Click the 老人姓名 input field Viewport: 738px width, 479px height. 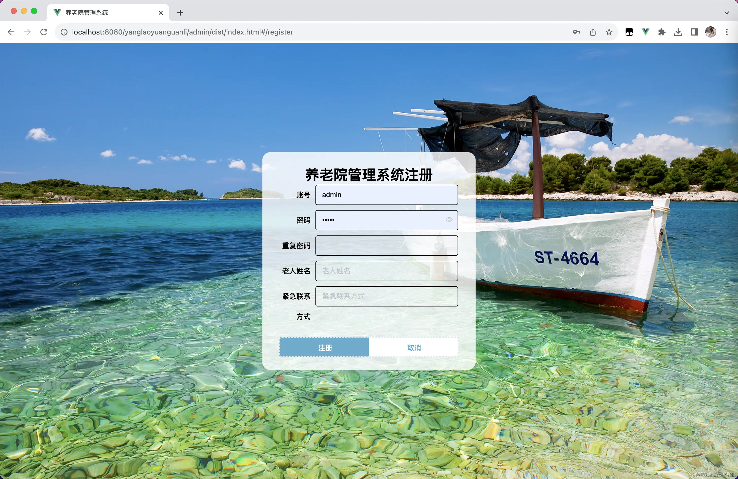tap(386, 271)
